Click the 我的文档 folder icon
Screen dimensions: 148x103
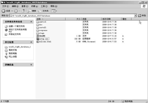tap(6, 50)
